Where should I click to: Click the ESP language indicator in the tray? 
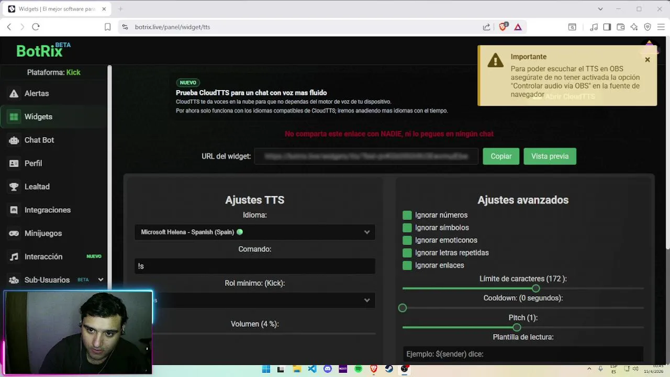pos(613,369)
